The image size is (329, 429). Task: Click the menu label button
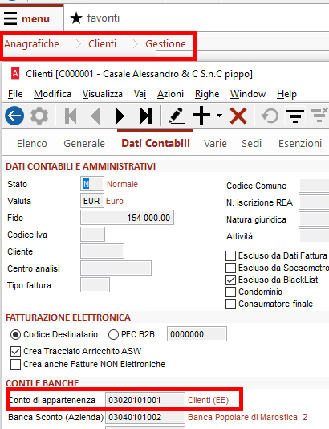(x=35, y=18)
